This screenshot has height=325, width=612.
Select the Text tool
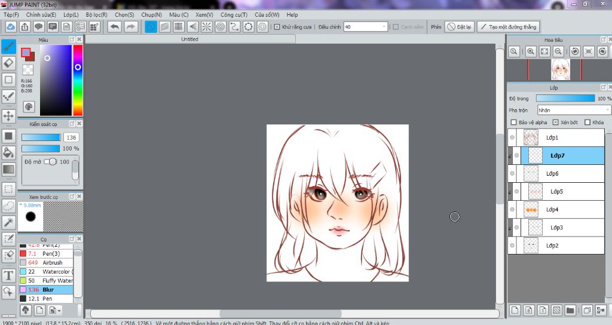click(8, 275)
